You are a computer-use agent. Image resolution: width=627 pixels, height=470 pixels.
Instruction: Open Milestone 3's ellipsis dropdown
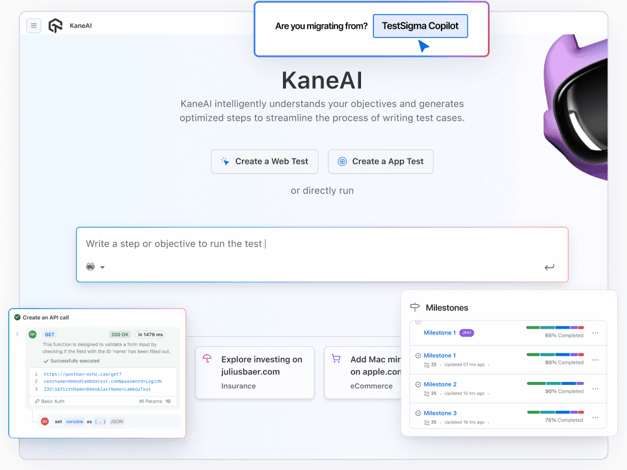(595, 417)
